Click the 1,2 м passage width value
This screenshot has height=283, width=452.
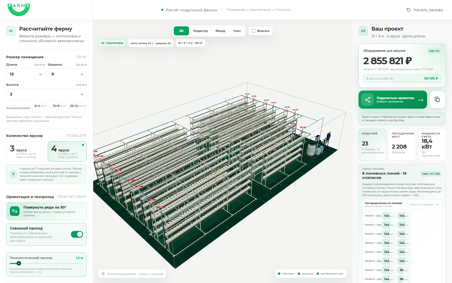point(79,258)
